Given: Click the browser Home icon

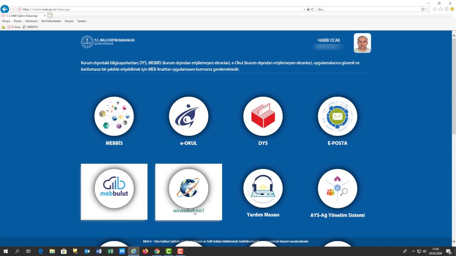Looking at the screenshot, I should 435,9.
